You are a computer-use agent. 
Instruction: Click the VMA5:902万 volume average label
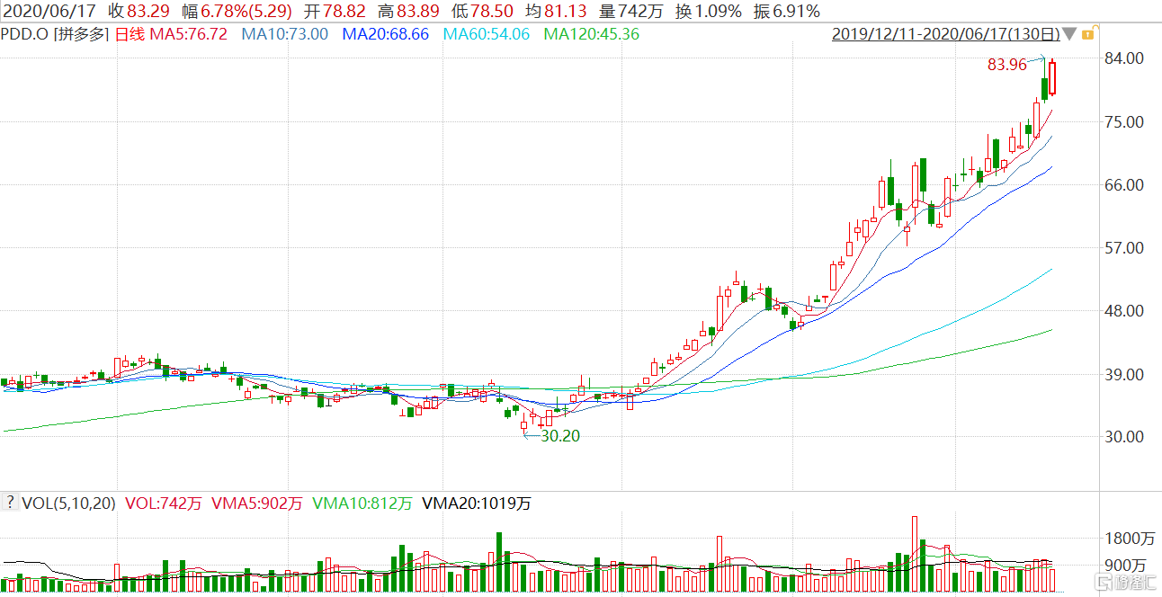[x=256, y=503]
